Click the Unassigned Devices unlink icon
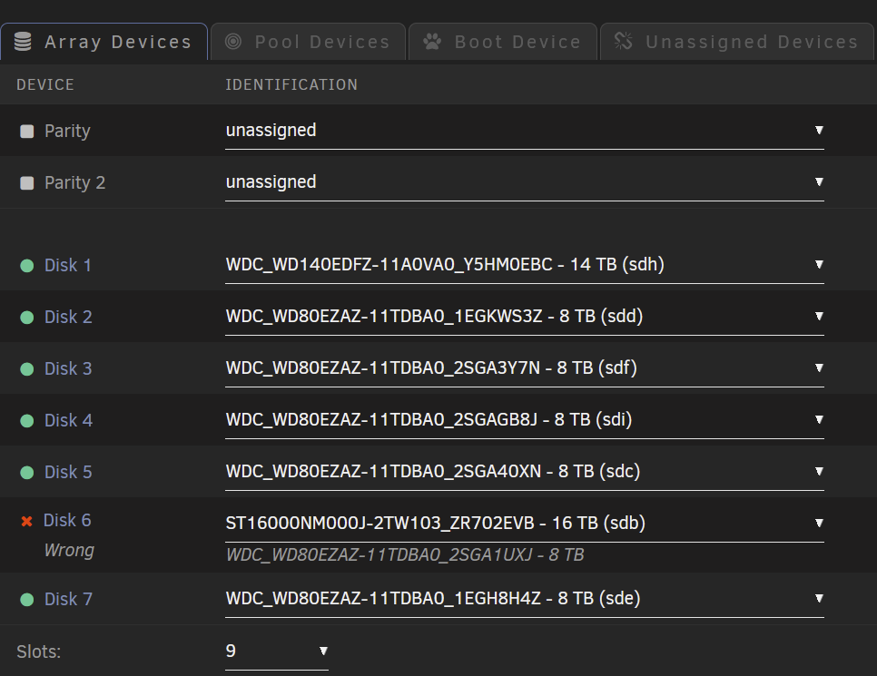 click(x=623, y=41)
